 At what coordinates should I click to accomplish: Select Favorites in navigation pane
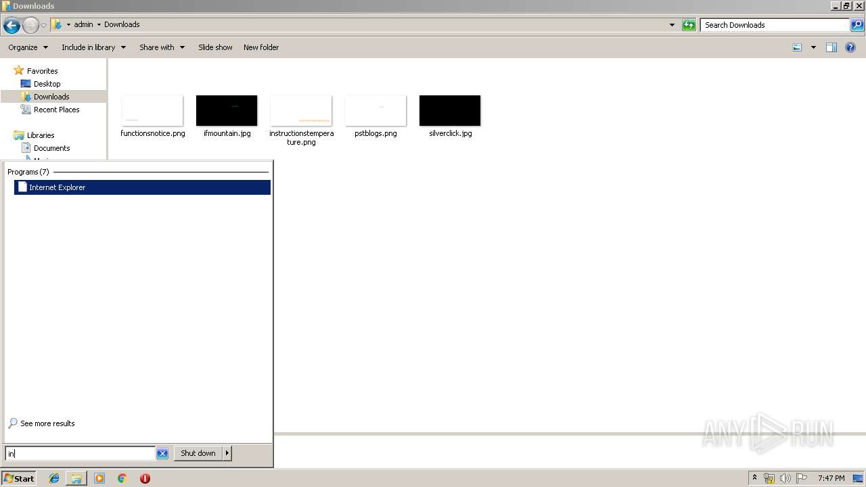pyautogui.click(x=42, y=71)
